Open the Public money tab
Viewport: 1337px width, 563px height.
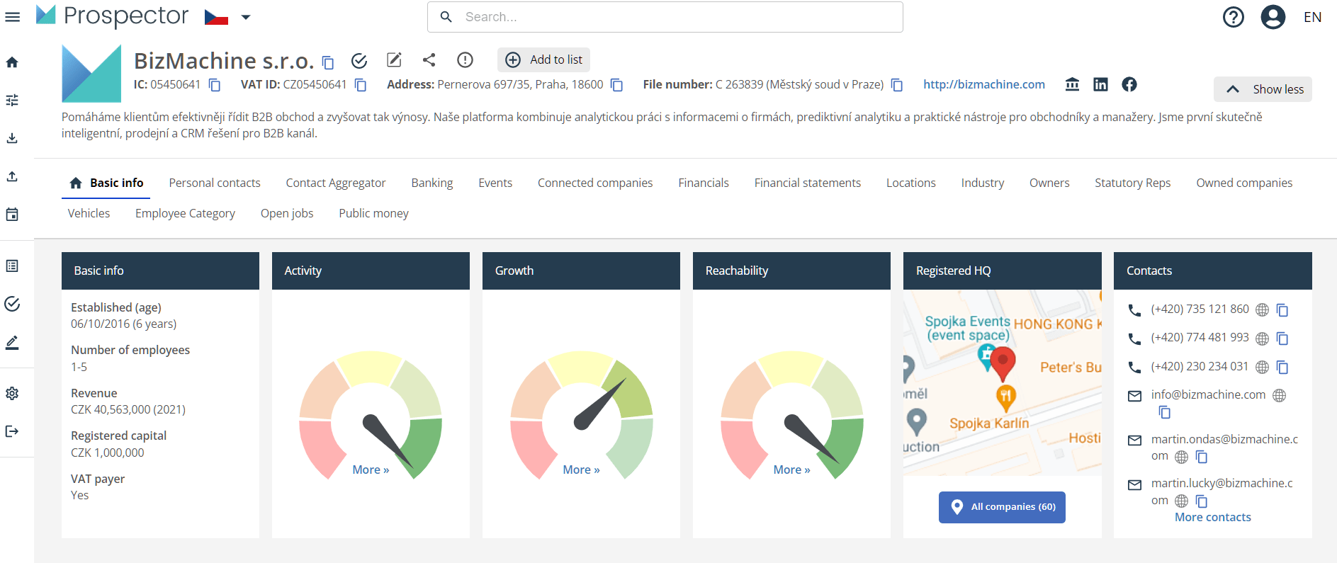pos(373,213)
